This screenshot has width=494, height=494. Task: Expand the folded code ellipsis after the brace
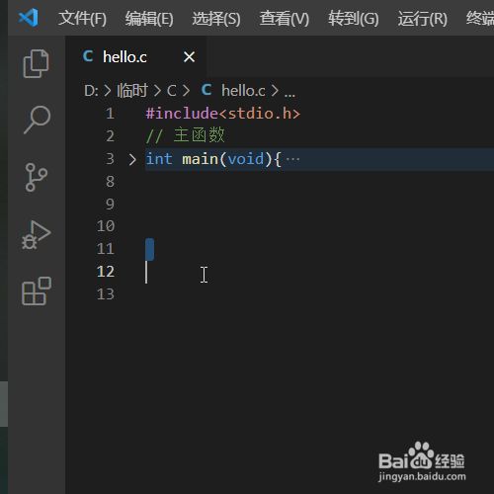coord(292,159)
